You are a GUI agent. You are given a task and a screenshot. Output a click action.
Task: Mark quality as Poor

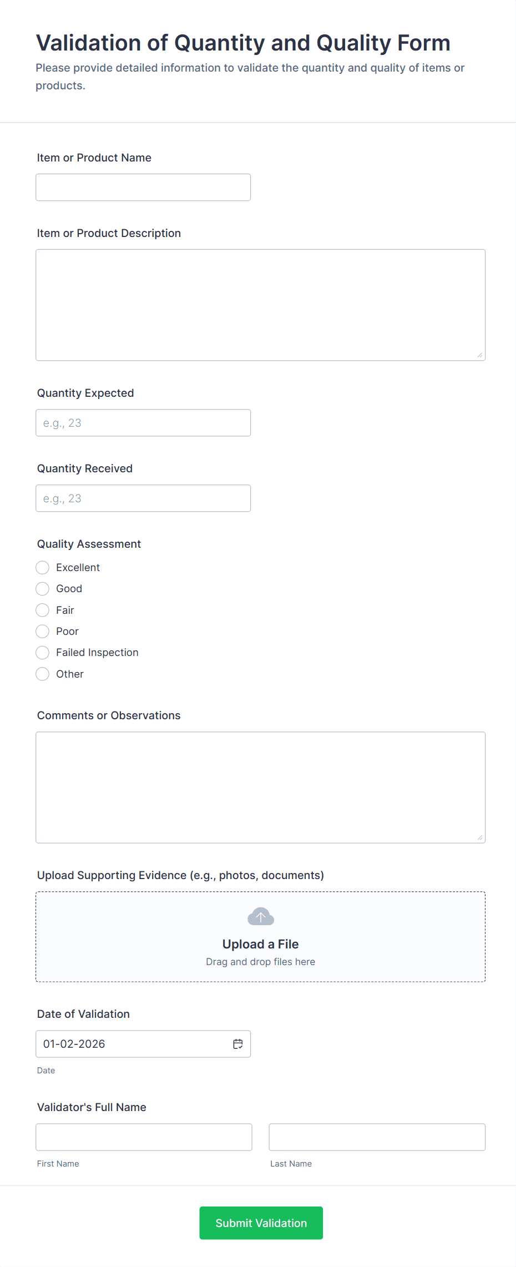[43, 631]
